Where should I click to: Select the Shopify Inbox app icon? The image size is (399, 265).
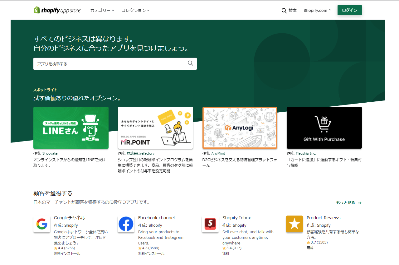pyautogui.click(x=210, y=224)
